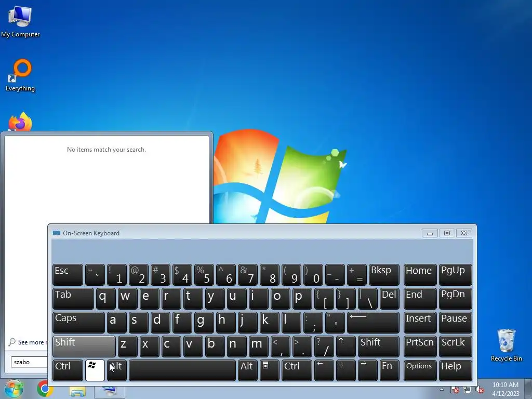Click the letter p key

click(302, 299)
